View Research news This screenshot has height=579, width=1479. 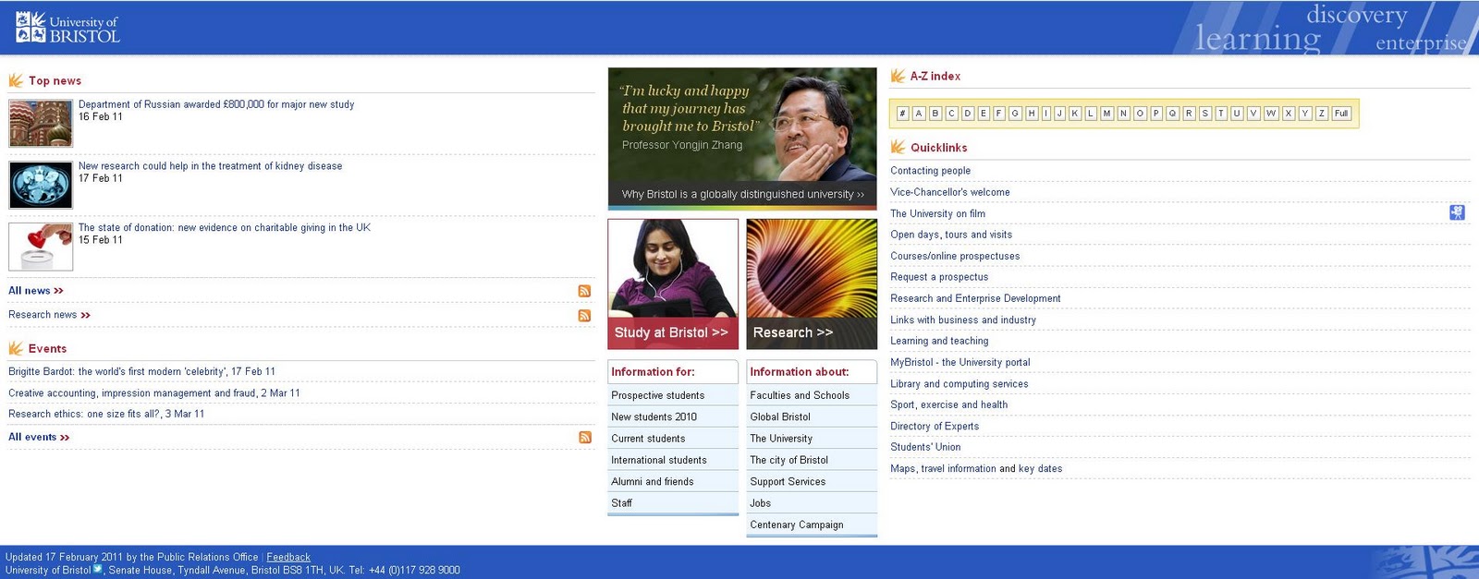point(50,315)
